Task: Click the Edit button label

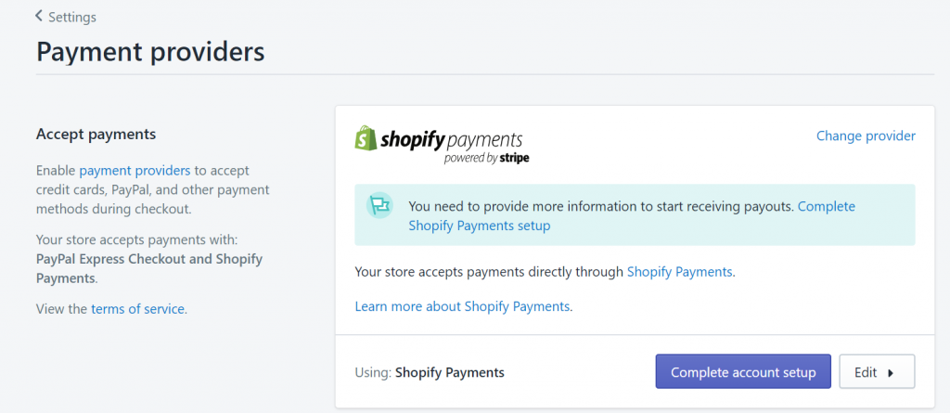Action: [x=866, y=372]
